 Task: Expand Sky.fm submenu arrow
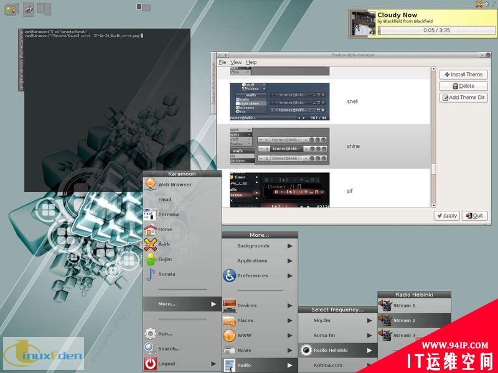click(369, 320)
